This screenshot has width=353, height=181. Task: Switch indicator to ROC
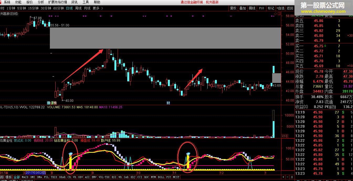147,177
